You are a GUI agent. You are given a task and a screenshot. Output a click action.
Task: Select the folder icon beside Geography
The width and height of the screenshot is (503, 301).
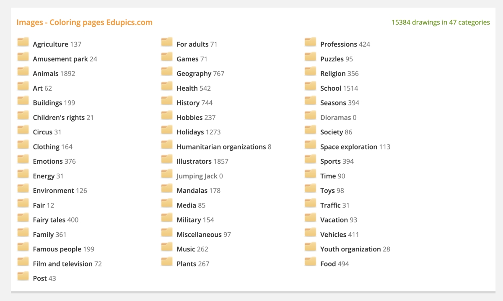(167, 72)
